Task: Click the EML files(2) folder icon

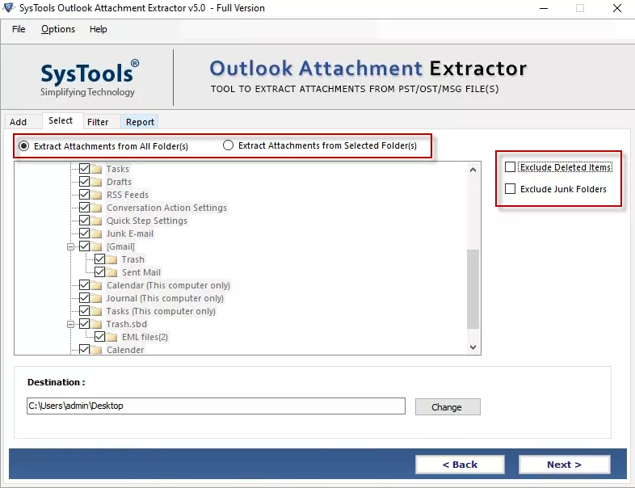Action: pos(111,338)
